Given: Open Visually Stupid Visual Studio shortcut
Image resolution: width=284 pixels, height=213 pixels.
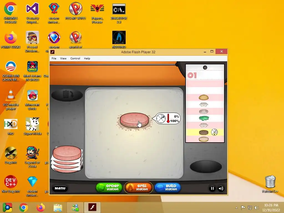Looking at the screenshot, I should click(x=32, y=13).
